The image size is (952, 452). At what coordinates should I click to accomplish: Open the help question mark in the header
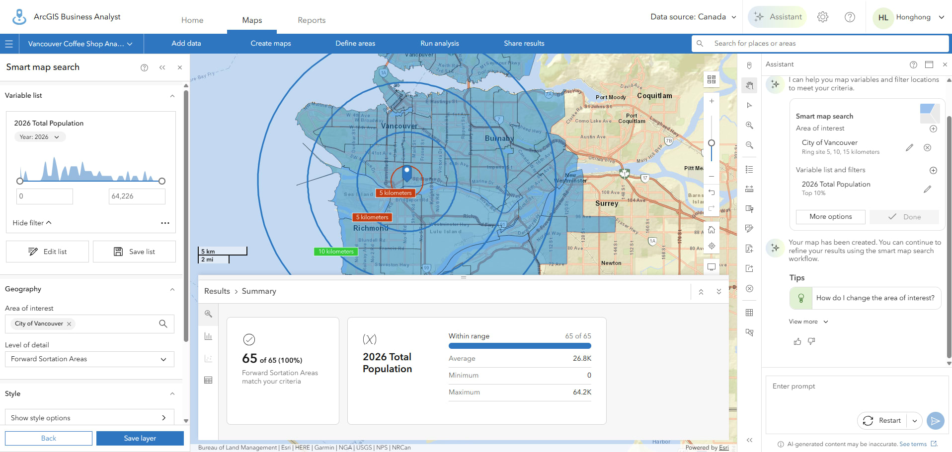coord(850,17)
